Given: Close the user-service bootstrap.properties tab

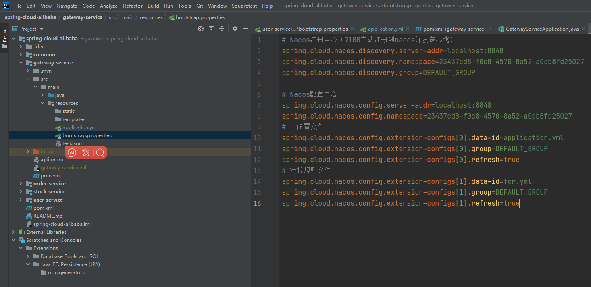Looking at the screenshot, I should click(352, 29).
